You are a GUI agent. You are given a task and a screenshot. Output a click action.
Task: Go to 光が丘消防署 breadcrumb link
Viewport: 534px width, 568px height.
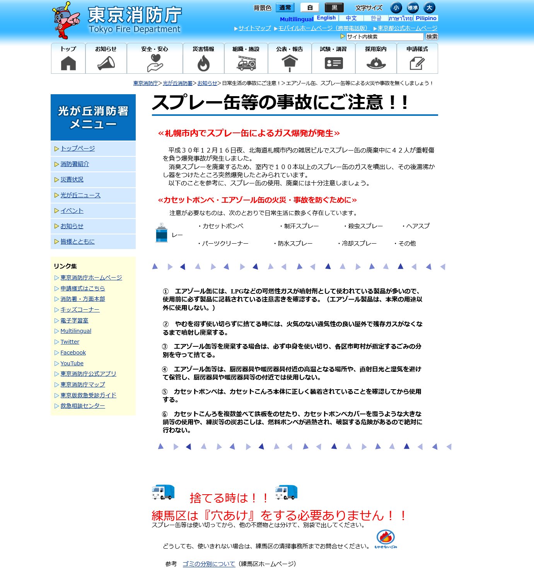coord(177,83)
